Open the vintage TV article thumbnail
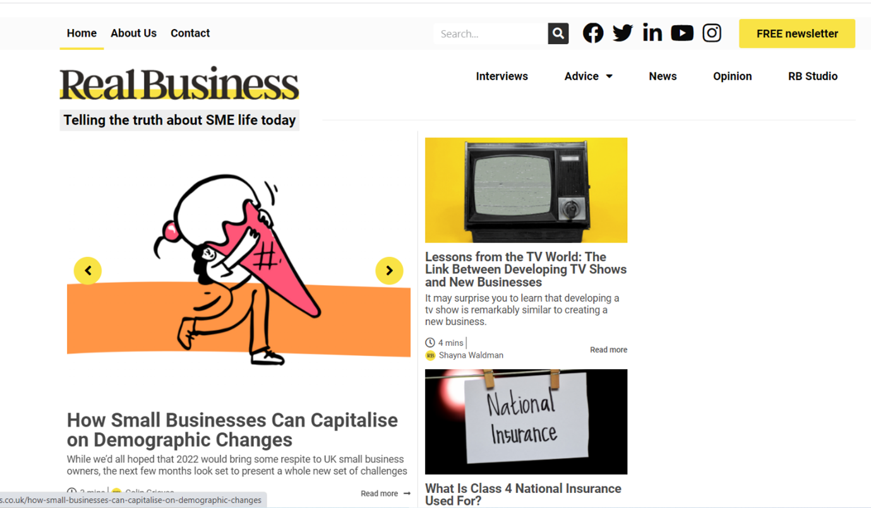This screenshot has width=871, height=508. point(526,190)
